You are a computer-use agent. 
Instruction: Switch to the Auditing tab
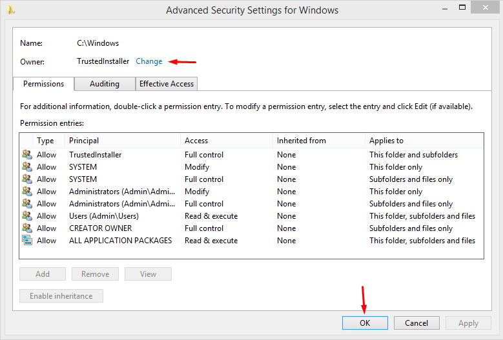tap(104, 84)
